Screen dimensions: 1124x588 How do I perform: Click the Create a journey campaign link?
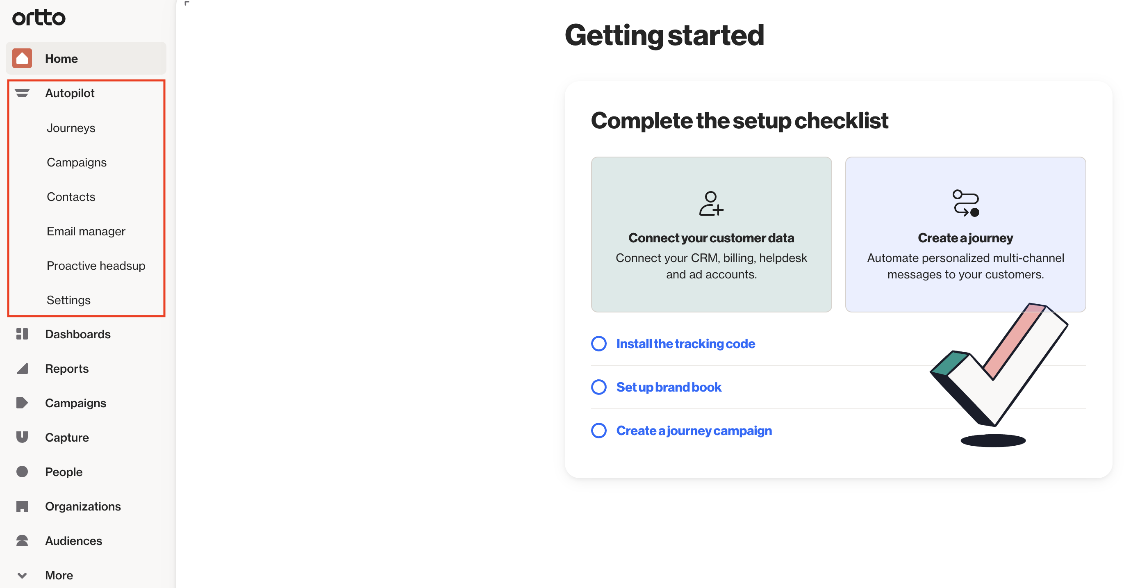pos(694,431)
